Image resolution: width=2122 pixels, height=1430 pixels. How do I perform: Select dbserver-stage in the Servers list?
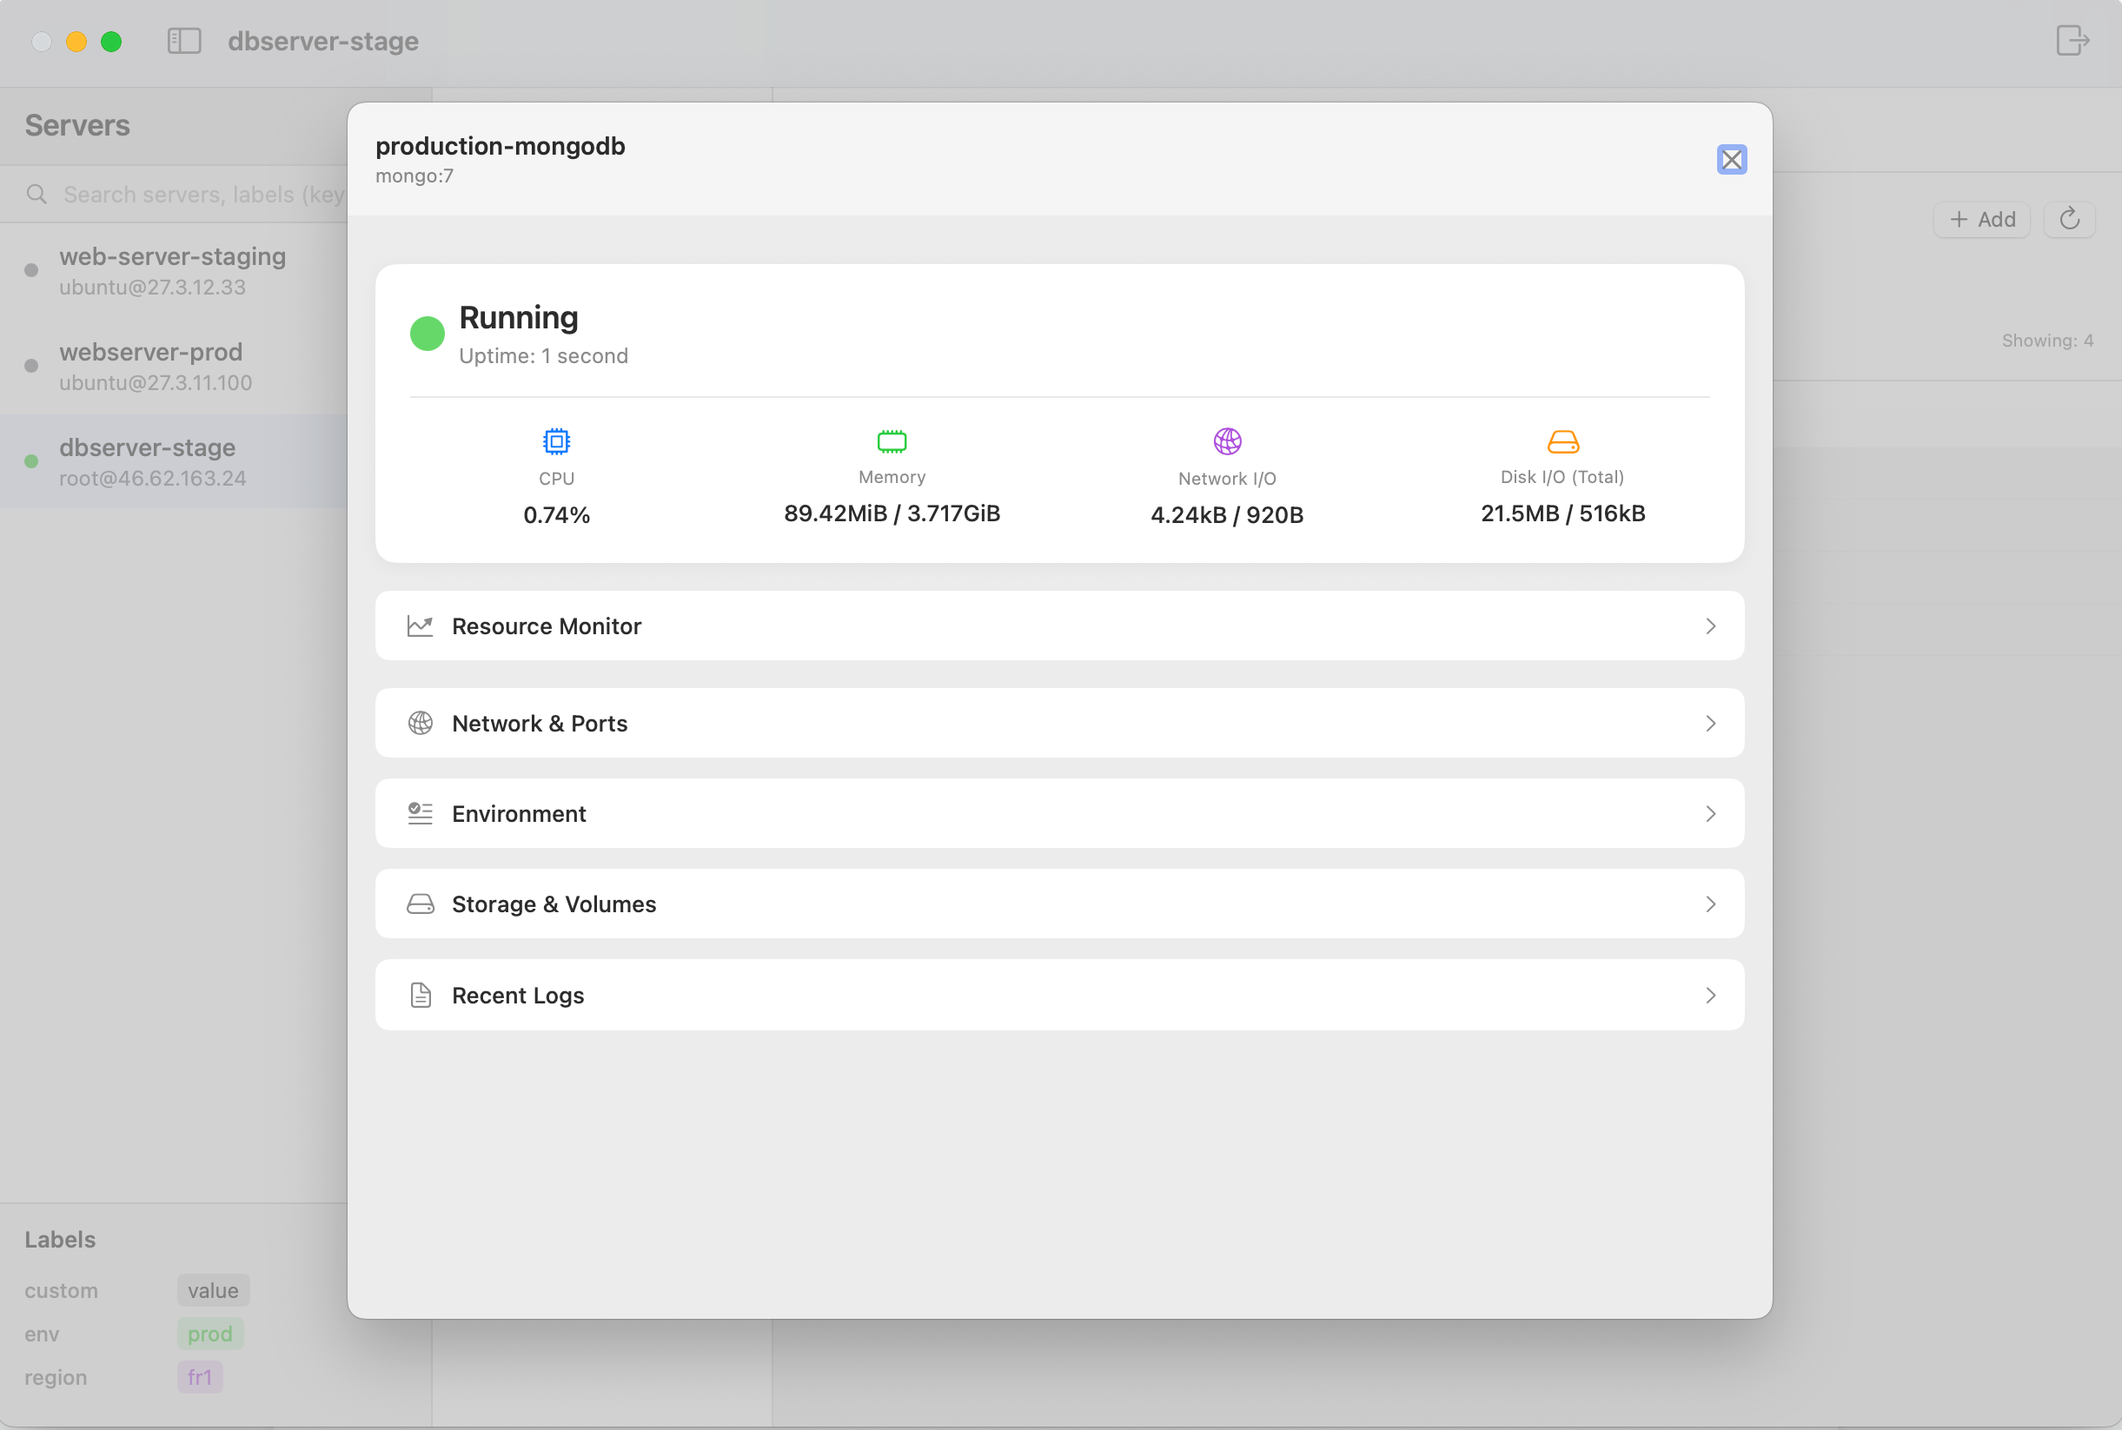point(173,461)
